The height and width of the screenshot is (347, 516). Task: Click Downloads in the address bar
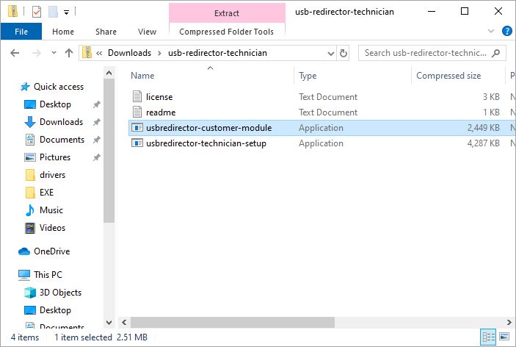[x=129, y=53]
